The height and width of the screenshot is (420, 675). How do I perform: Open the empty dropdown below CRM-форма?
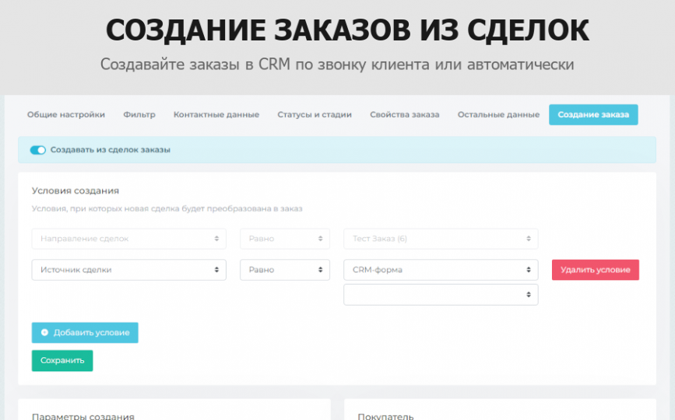pos(441,295)
